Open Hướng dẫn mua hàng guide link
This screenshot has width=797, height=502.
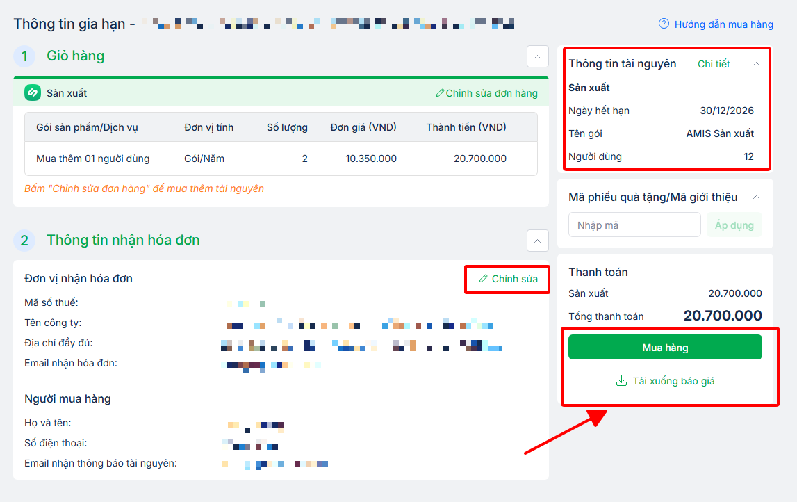(x=723, y=24)
